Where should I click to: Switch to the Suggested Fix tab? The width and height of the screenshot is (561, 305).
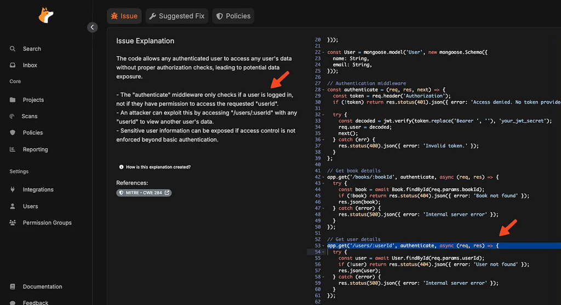coord(177,16)
